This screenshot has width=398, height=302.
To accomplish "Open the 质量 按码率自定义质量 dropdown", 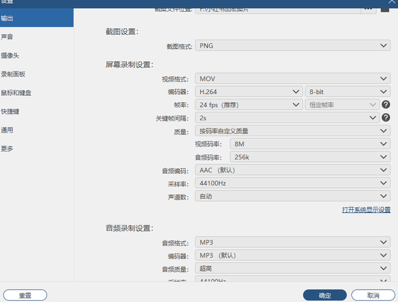I will click(x=292, y=131).
